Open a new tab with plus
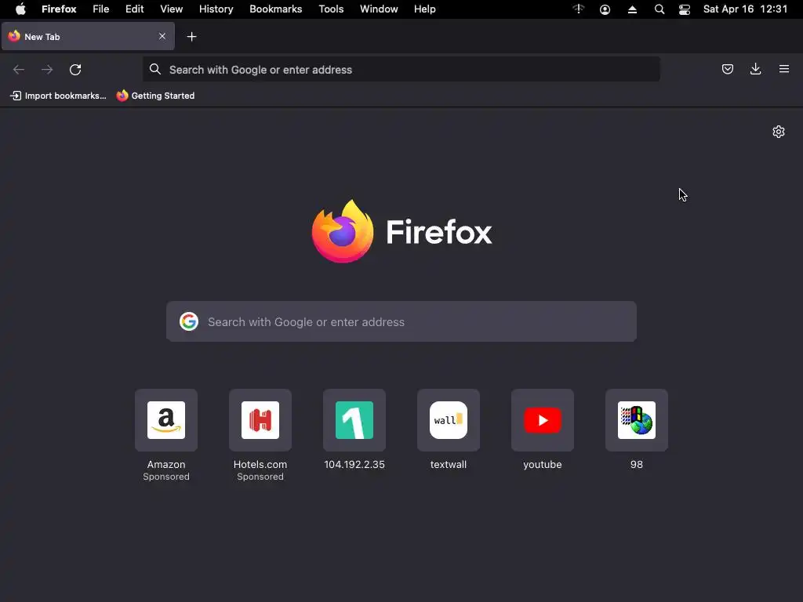This screenshot has height=602, width=803. click(191, 37)
